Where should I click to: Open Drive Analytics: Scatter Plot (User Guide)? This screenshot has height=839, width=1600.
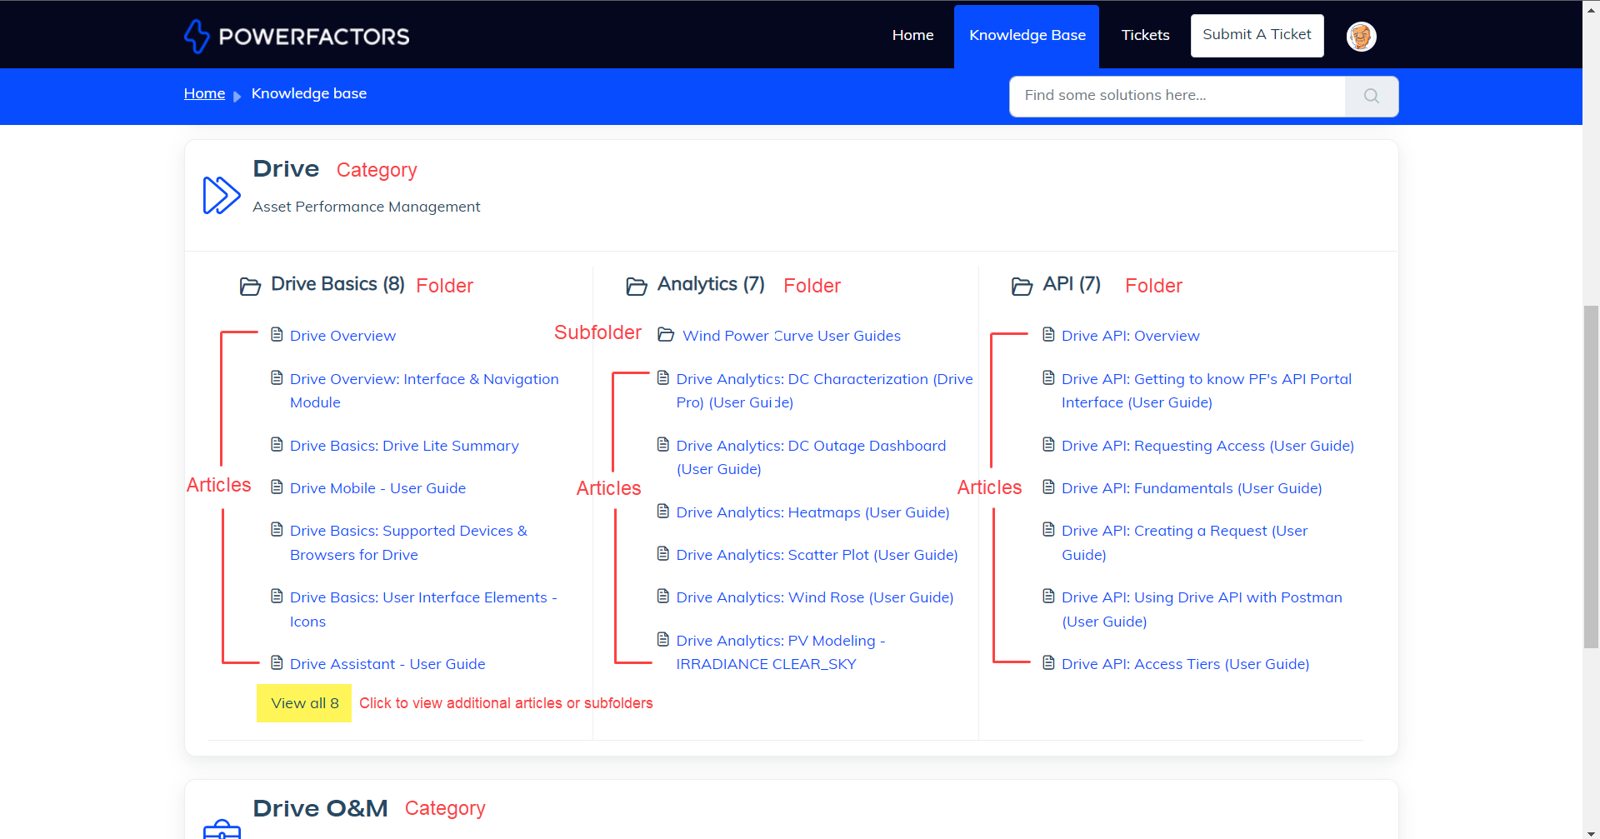tap(817, 555)
